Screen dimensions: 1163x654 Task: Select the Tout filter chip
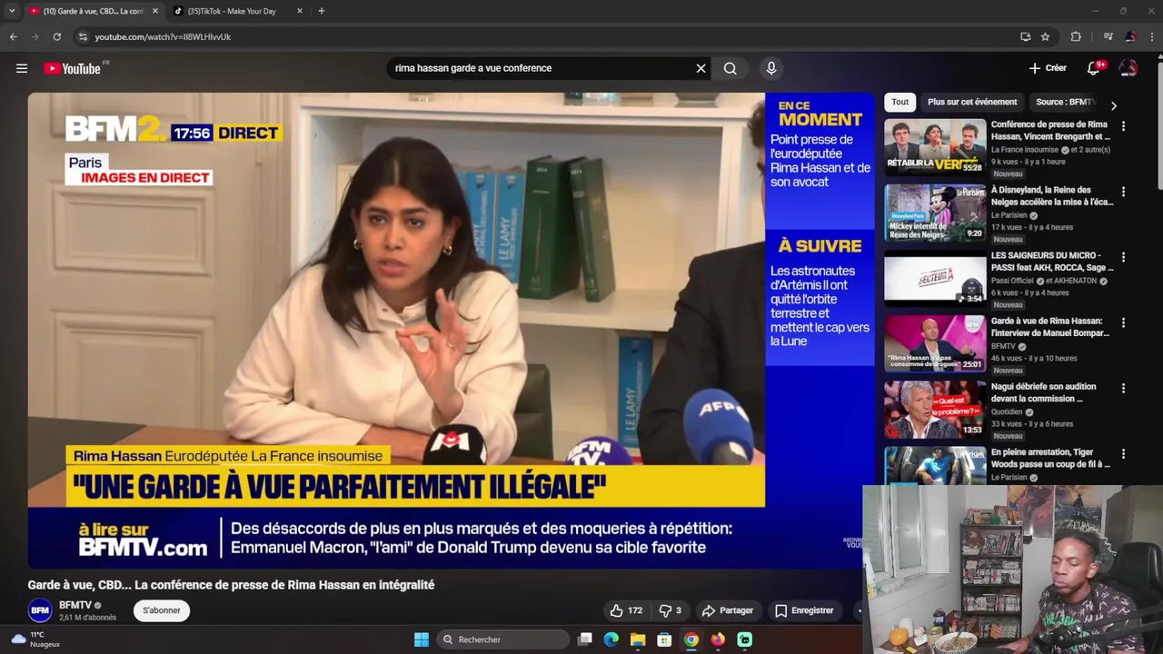[x=900, y=102]
